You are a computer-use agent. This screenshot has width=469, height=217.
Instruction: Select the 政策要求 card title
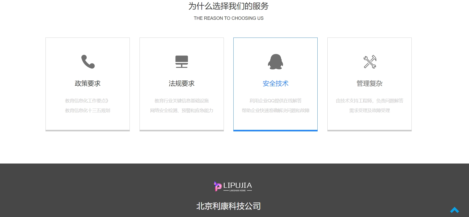pos(88,83)
